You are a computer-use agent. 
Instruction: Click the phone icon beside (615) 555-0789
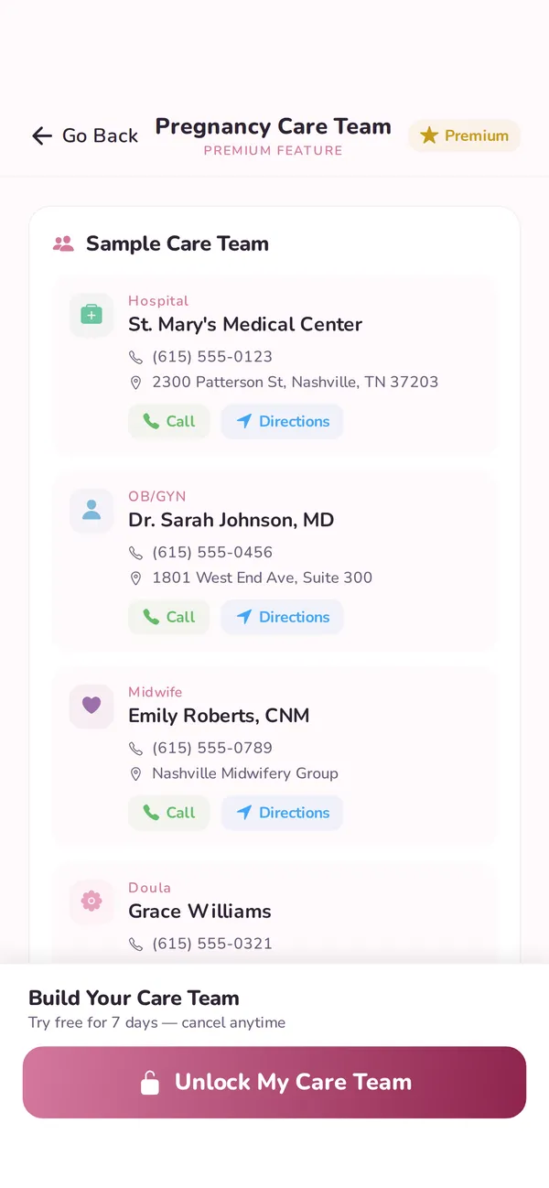137,748
